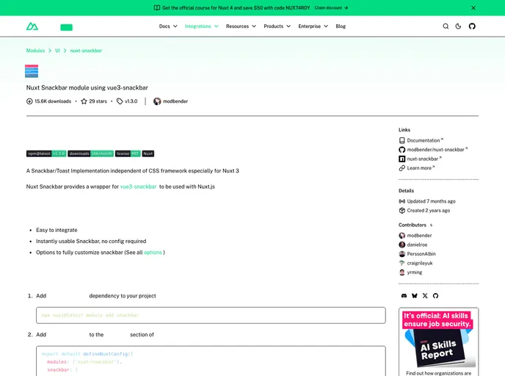The height and width of the screenshot is (376, 505).
Task: Click the nuxt-snackbar module logo
Action: click(x=32, y=71)
